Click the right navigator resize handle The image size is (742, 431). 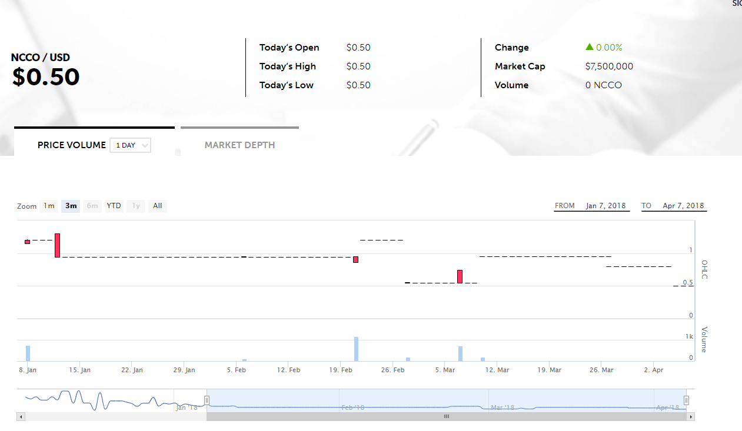[x=686, y=400]
